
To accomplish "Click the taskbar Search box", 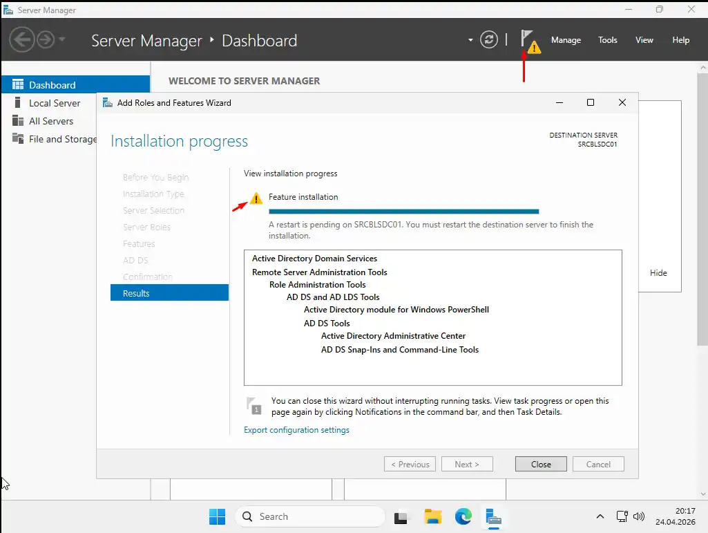I will (309, 516).
